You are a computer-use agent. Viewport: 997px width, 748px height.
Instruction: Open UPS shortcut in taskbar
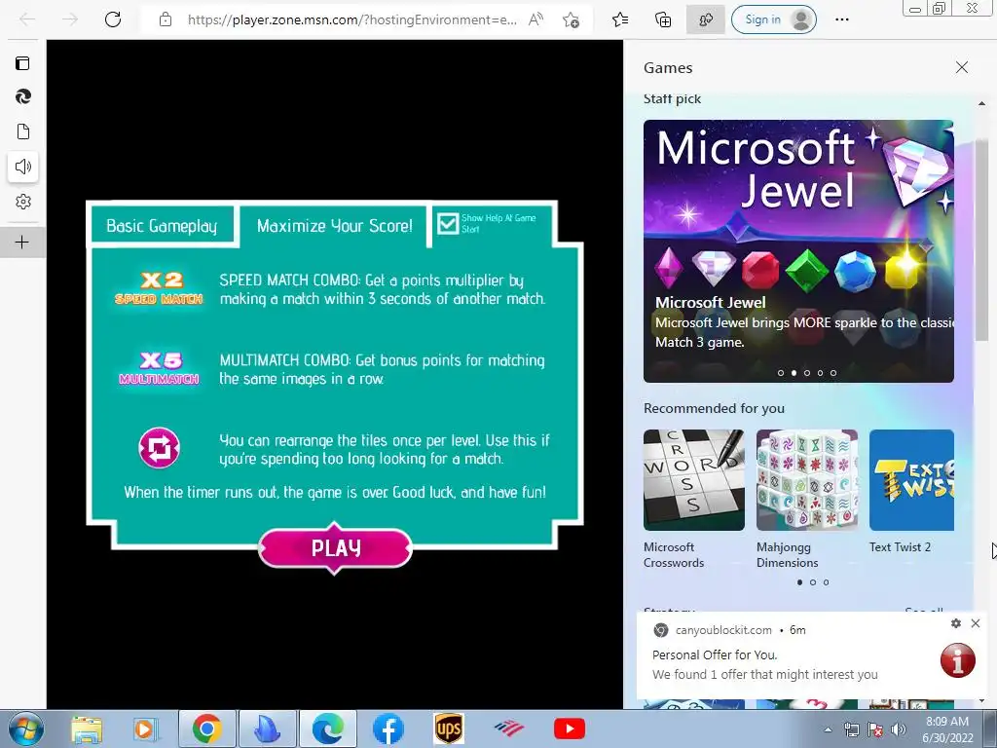pyautogui.click(x=448, y=729)
